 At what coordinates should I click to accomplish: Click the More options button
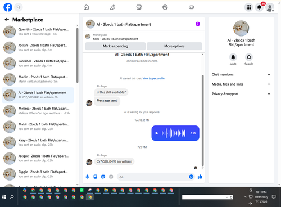click(x=174, y=46)
